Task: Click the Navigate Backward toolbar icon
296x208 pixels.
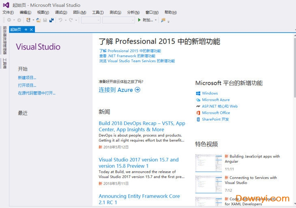Action: coord(9,20)
